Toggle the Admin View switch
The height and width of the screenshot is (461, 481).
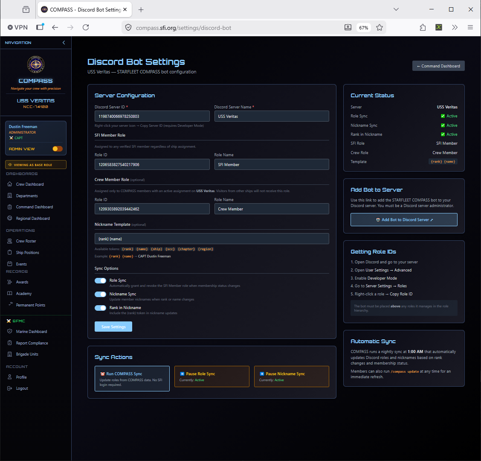[58, 149]
